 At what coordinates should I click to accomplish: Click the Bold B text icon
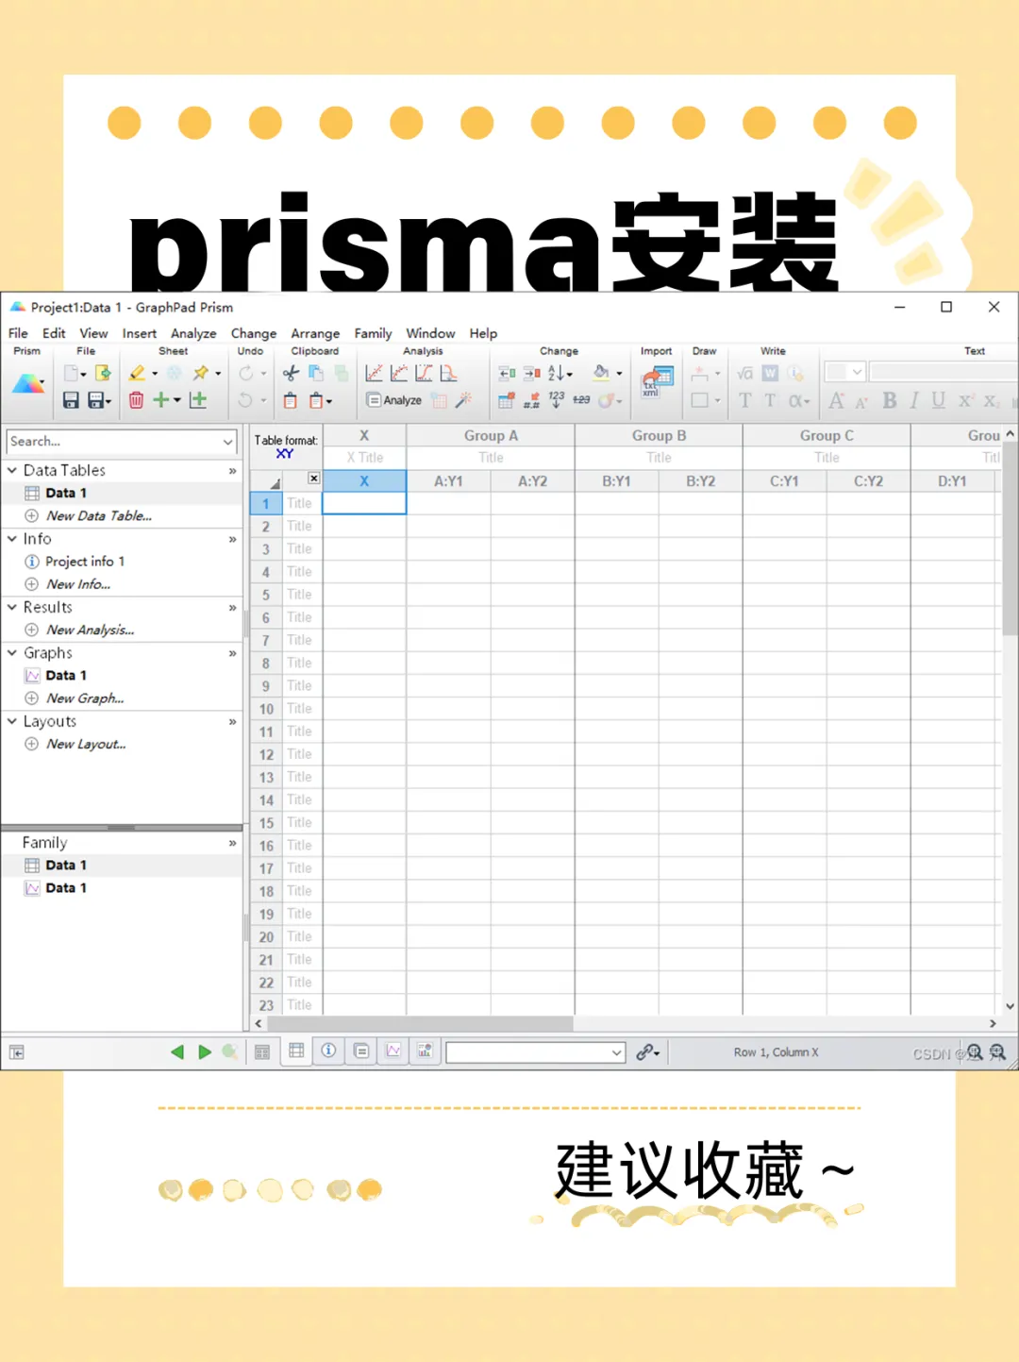(x=889, y=400)
